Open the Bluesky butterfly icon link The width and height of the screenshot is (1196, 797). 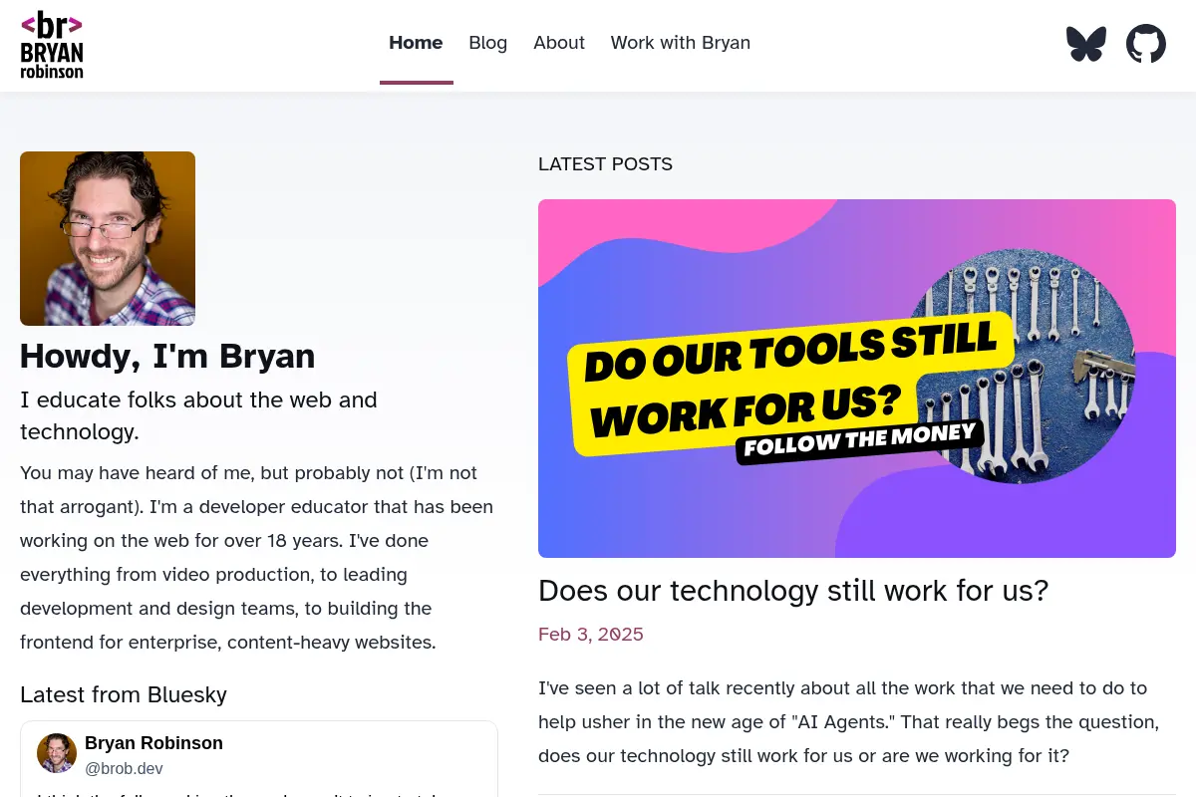click(1086, 44)
